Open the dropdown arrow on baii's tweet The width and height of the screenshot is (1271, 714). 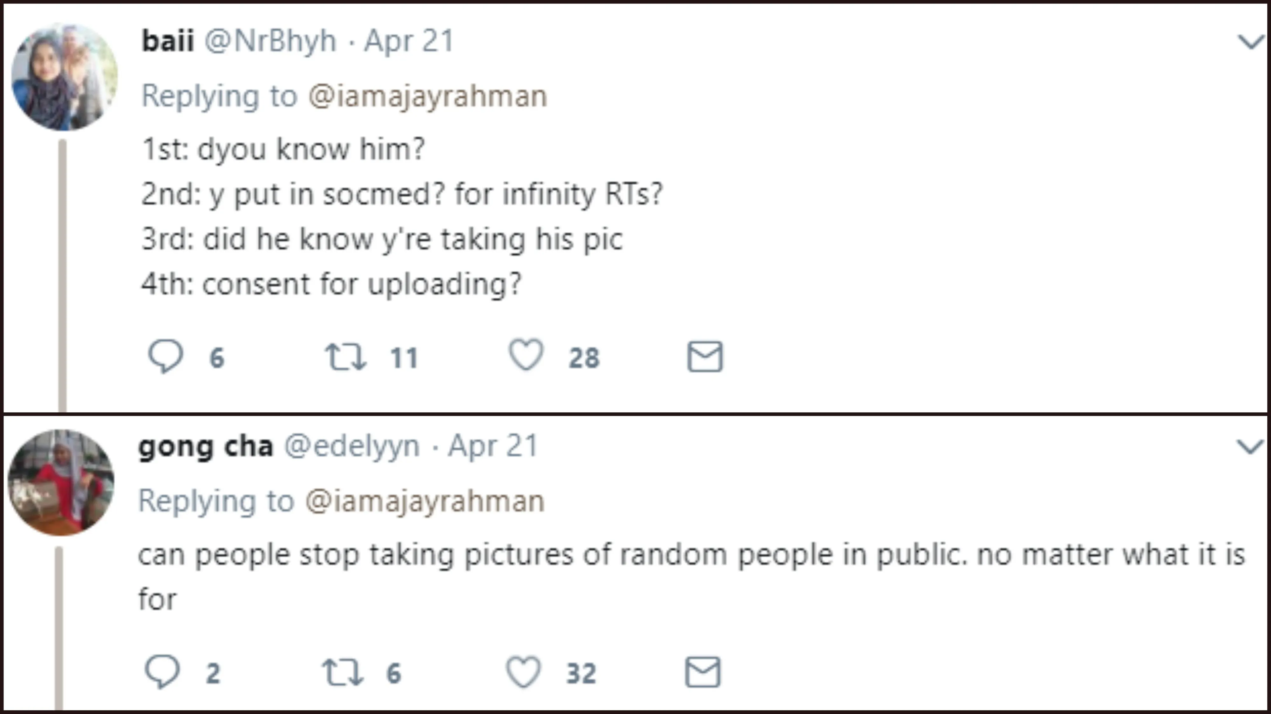[x=1251, y=42]
